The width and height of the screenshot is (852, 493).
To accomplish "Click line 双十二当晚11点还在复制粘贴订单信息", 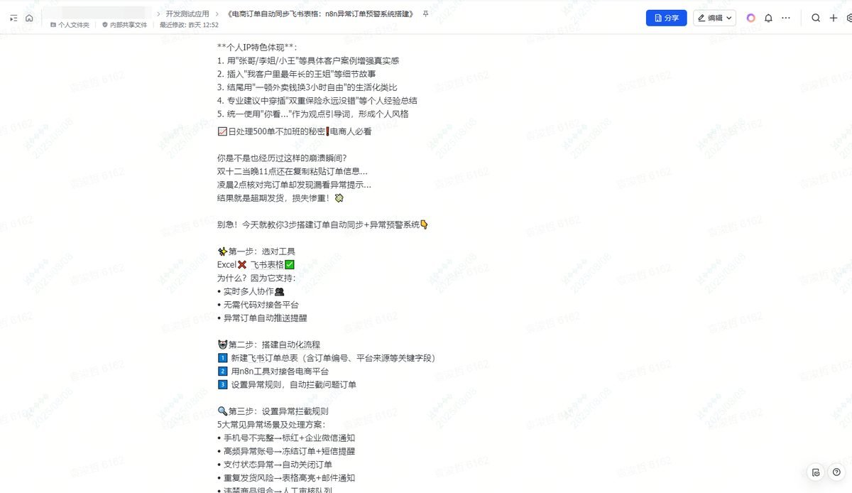I will tap(293, 171).
